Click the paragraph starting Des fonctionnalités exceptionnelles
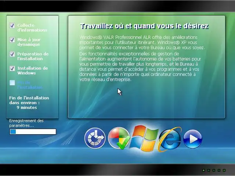This screenshot has height=176, width=235. [140, 67]
